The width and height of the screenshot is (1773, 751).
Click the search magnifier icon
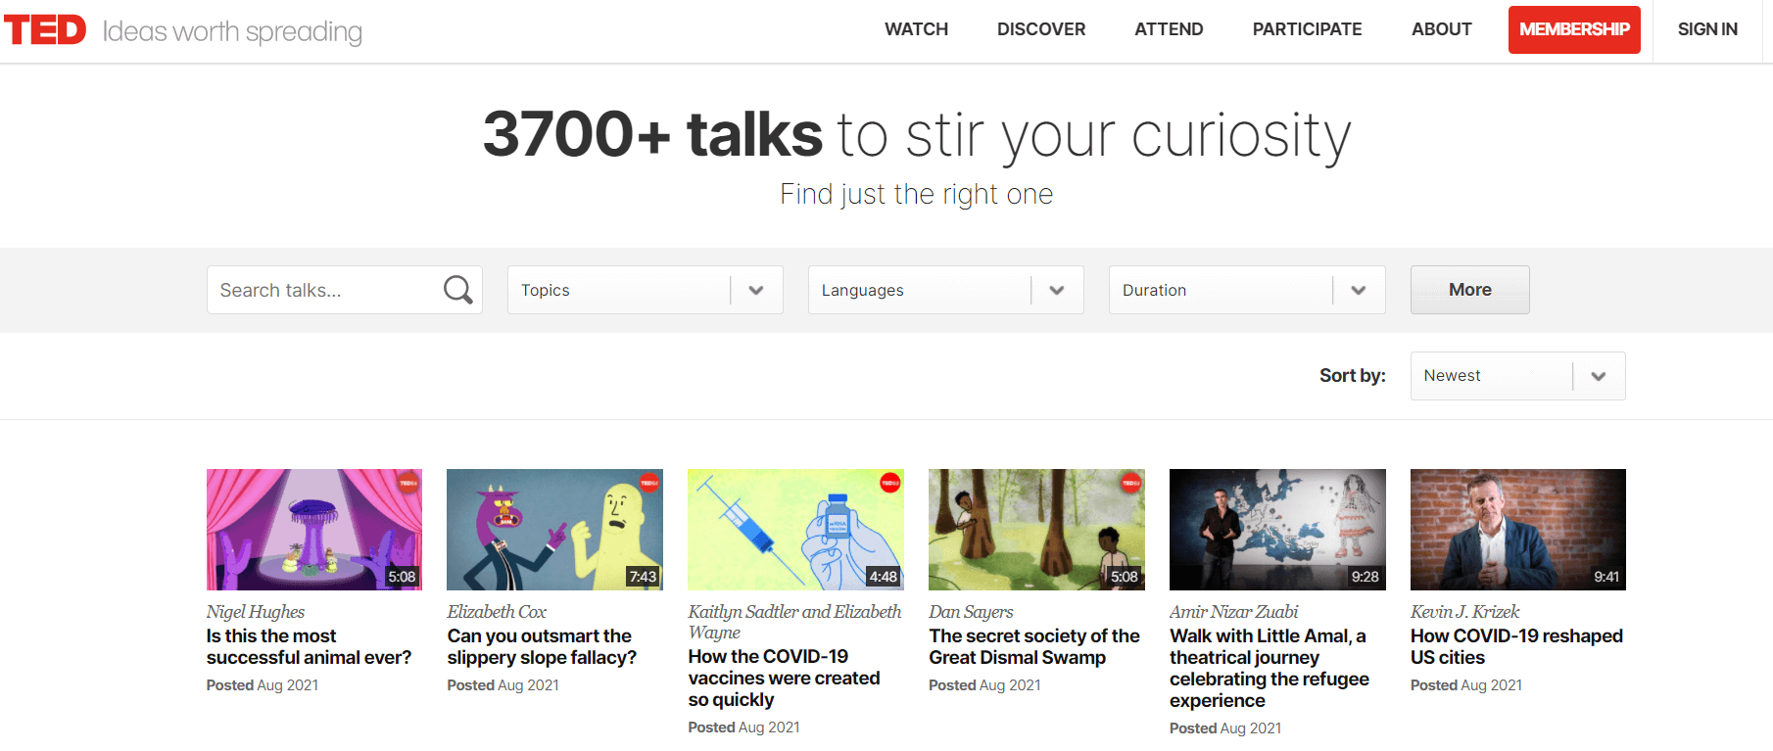[457, 290]
